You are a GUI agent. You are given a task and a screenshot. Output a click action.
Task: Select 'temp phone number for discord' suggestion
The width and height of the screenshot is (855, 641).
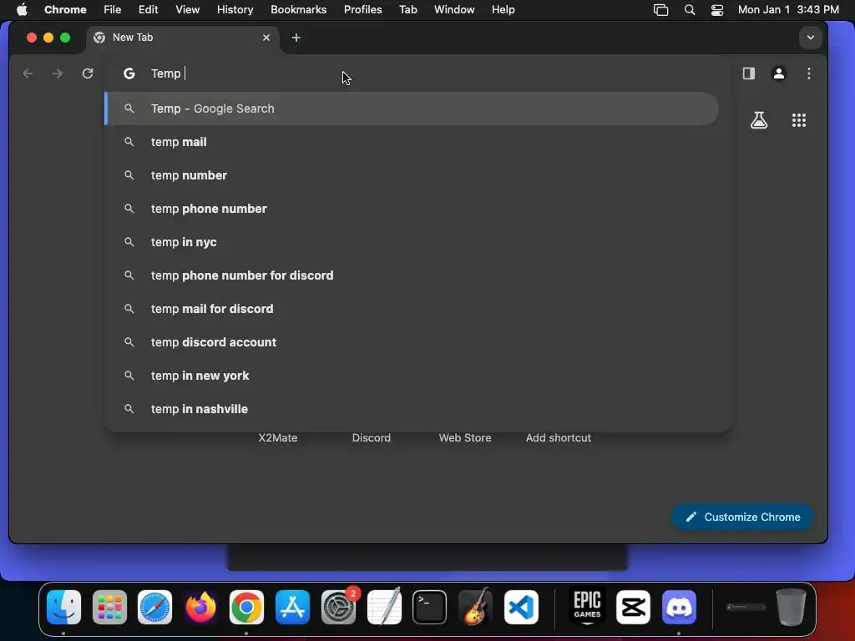click(412, 275)
